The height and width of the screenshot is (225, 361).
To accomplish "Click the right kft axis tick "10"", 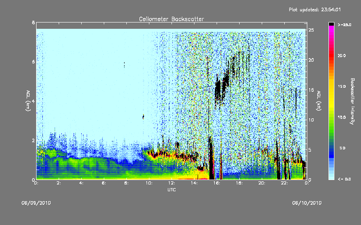I will point(311,120).
